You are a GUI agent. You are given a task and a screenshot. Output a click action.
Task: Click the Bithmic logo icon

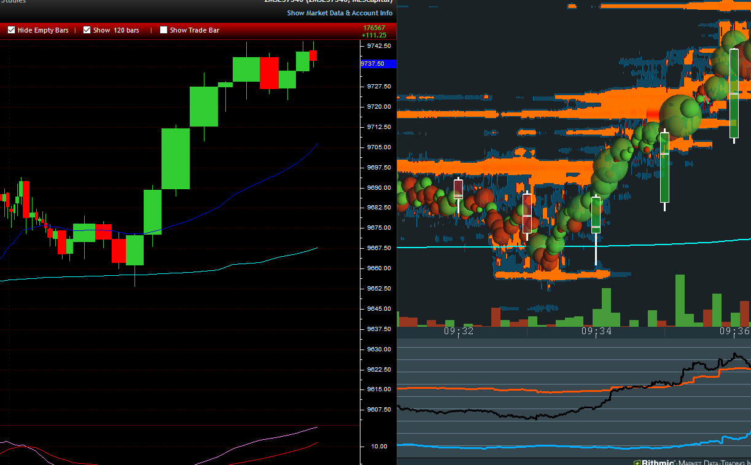(x=637, y=462)
